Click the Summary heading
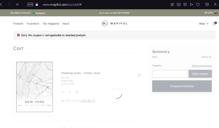Viewport: 219px width, 128px height. click(x=161, y=52)
